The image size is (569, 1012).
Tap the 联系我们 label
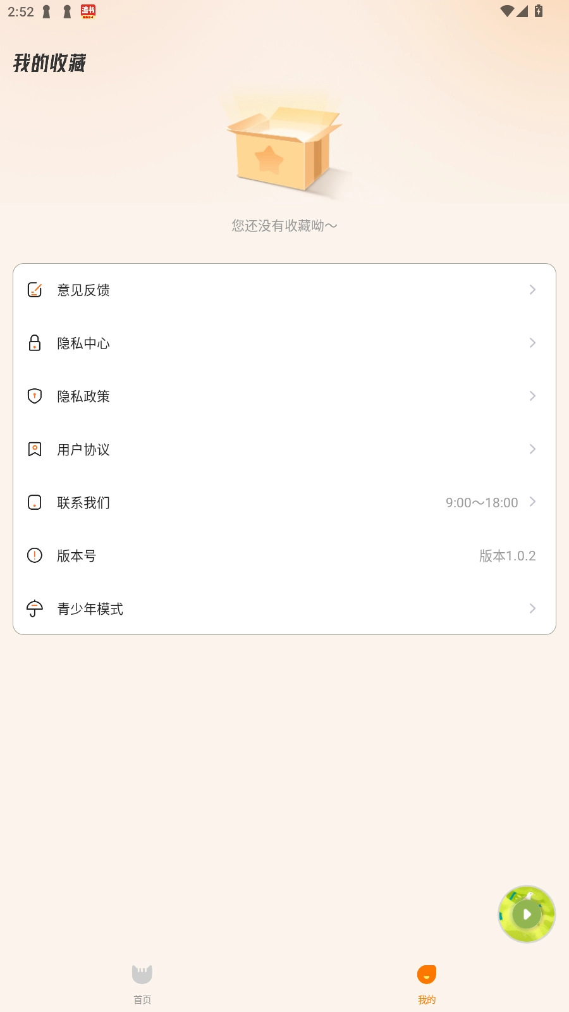click(x=83, y=502)
